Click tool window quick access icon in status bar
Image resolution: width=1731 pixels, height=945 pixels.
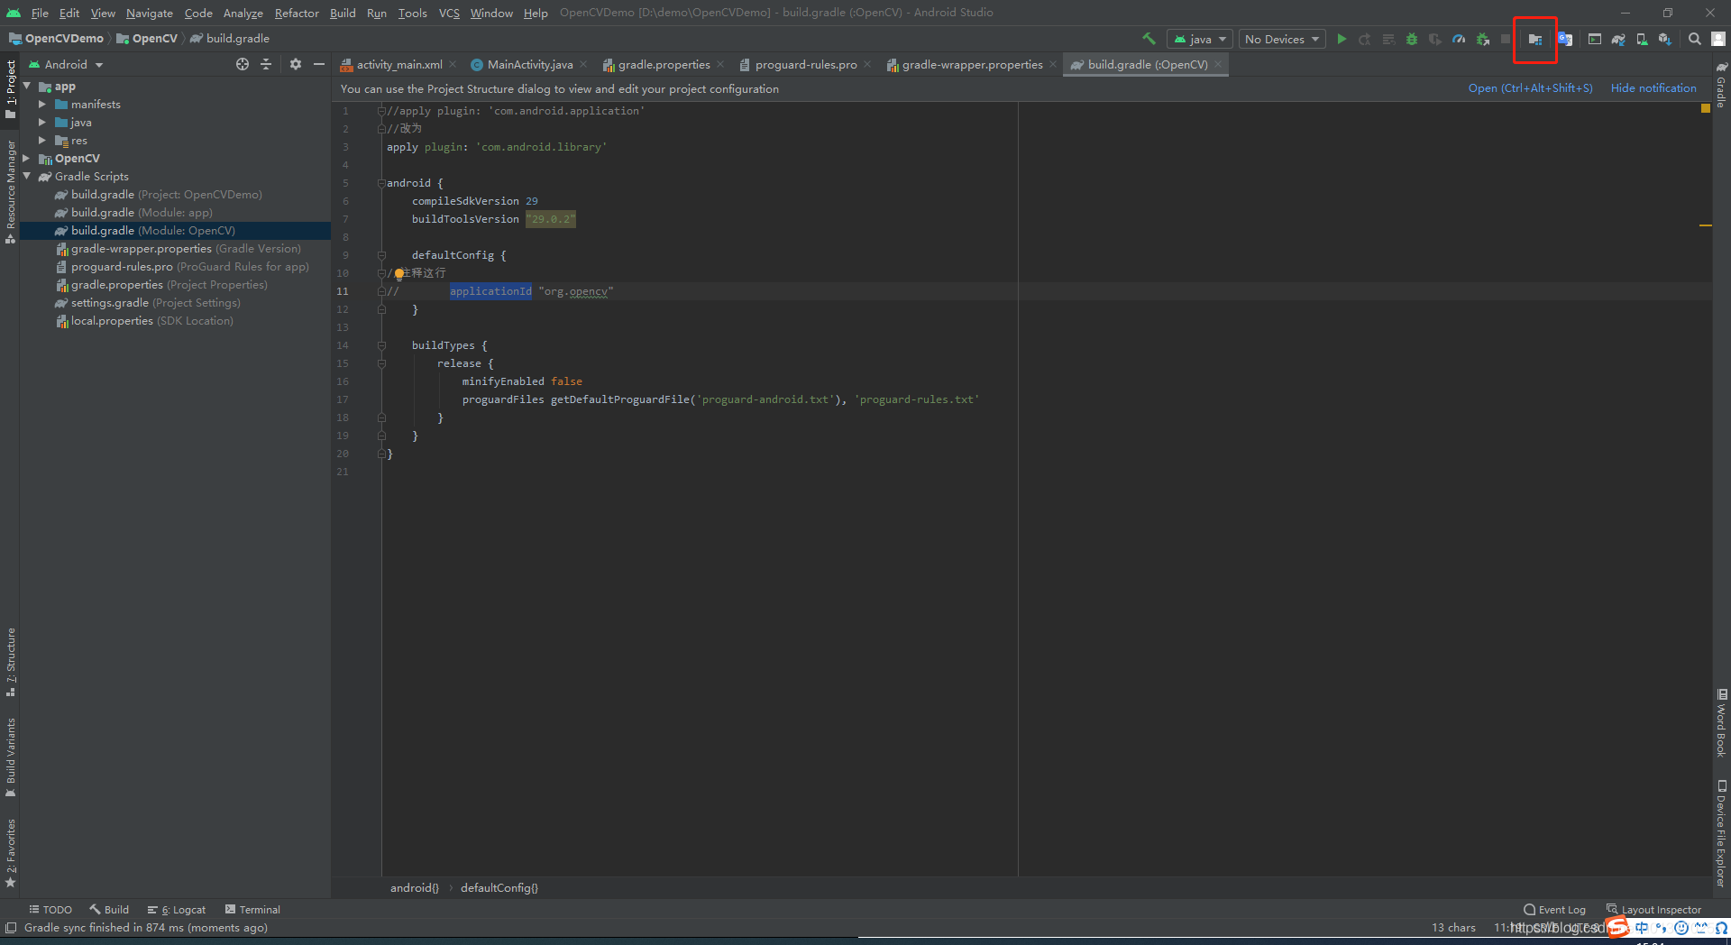pos(11,928)
